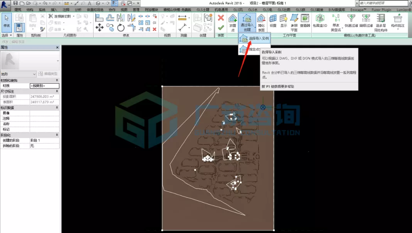Viewport: 412px width, 233px height.
Task: Select the Copy tool icon
Action: 110,27
